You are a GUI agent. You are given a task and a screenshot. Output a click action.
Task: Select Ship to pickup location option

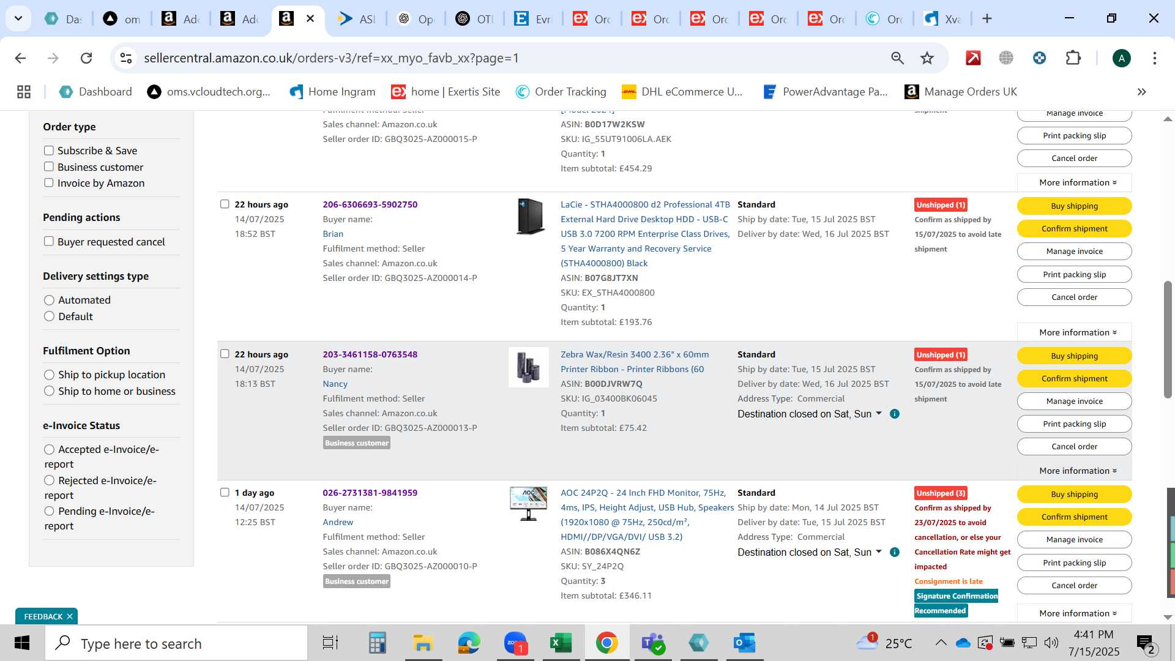point(50,375)
